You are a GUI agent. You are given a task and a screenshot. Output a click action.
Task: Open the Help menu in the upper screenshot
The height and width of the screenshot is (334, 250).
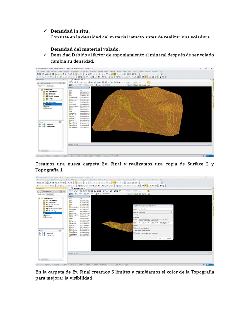click(161, 71)
